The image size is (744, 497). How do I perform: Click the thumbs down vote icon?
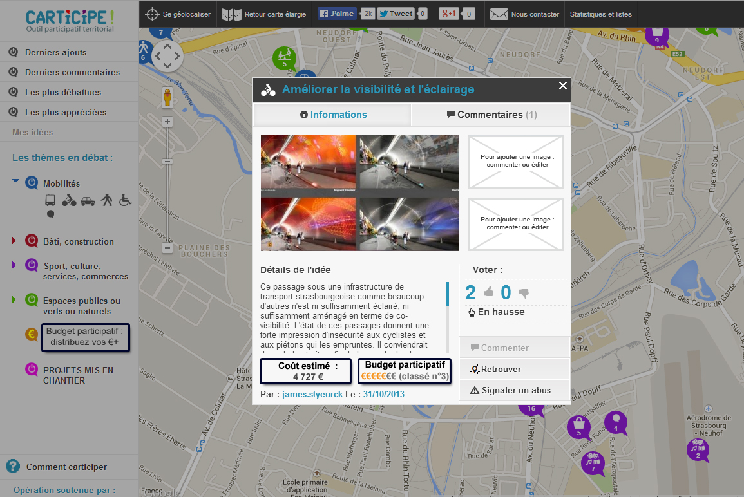click(x=524, y=294)
